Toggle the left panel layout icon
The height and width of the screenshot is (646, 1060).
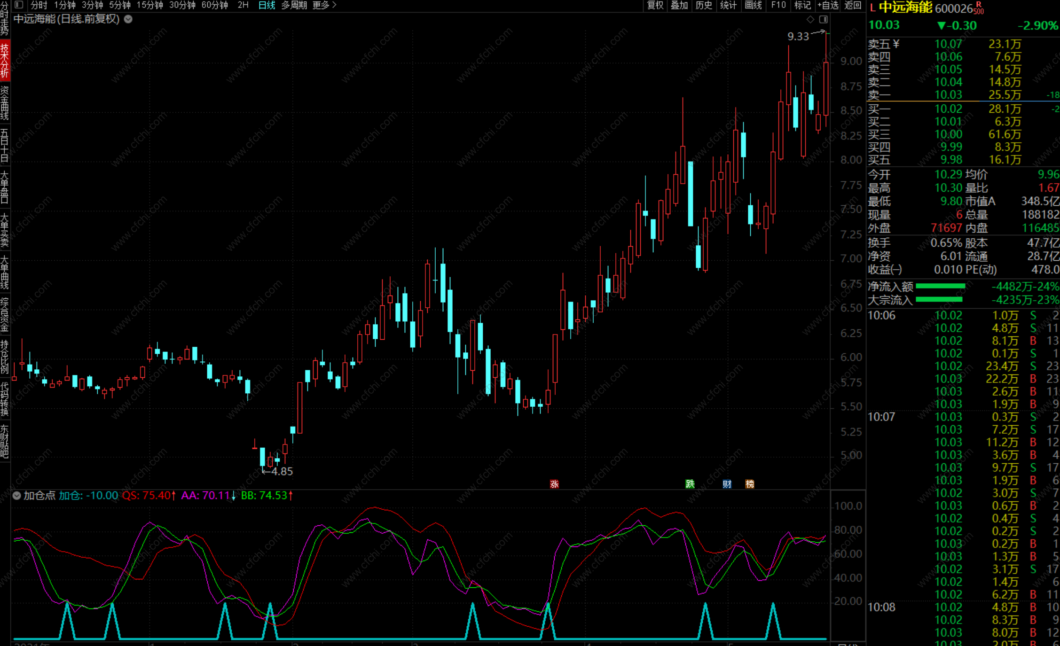[19, 5]
